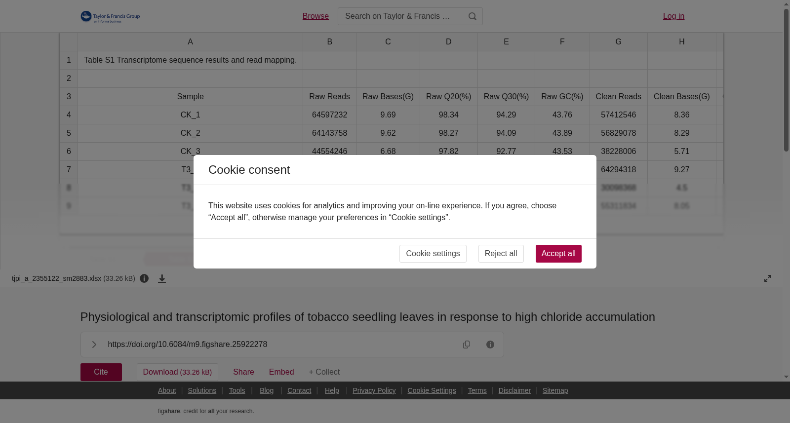Open Cookie settings in dialog

point(433,254)
